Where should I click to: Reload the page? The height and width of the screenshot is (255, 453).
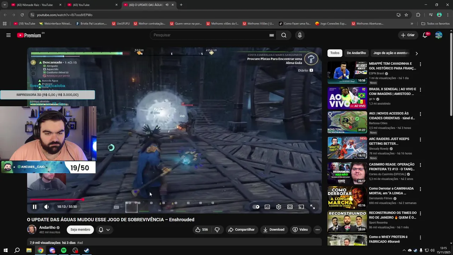[x=22, y=15]
